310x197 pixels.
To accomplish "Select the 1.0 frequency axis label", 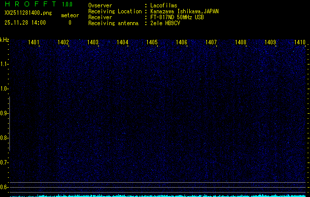I will coord(4,89).
